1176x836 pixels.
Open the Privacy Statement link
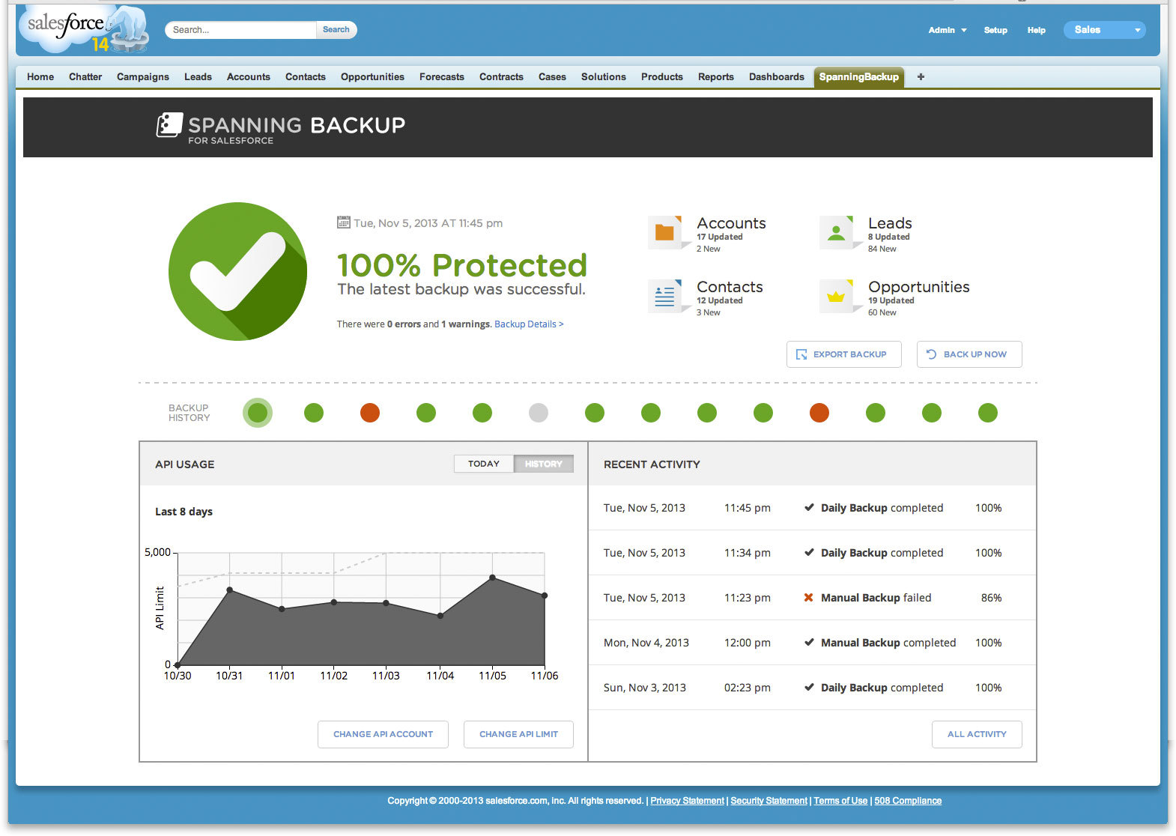688,801
